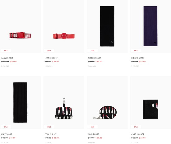Click the SALE badge on Card Holder
The height and width of the screenshot is (144, 171).
point(136,127)
